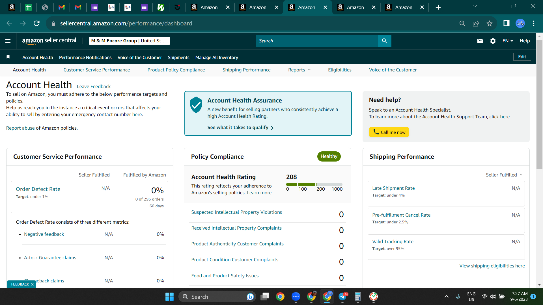Click the browser forward arrow
This screenshot has width=543, height=305.
tap(23, 23)
